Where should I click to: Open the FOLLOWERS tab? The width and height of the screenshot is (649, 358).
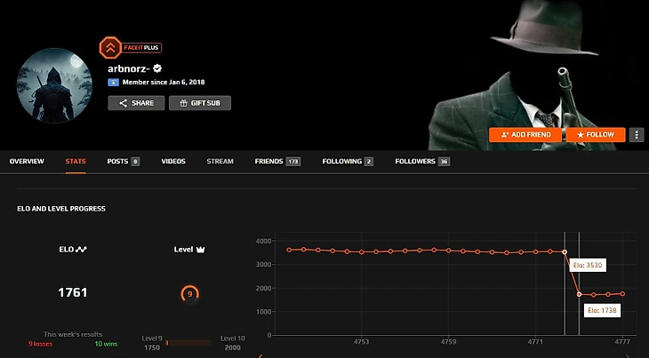coord(422,161)
